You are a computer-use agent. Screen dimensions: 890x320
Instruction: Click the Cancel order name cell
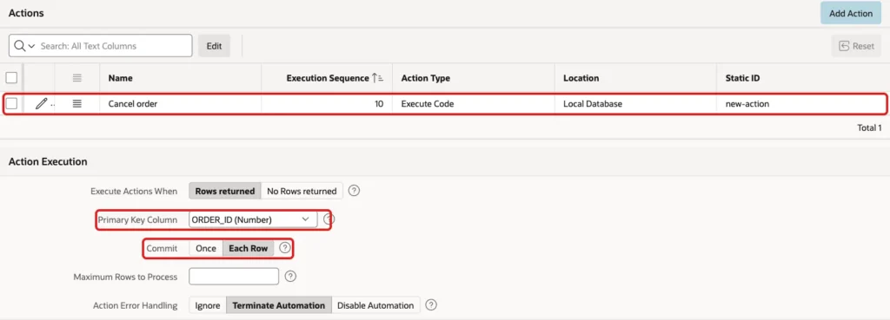tap(181, 104)
